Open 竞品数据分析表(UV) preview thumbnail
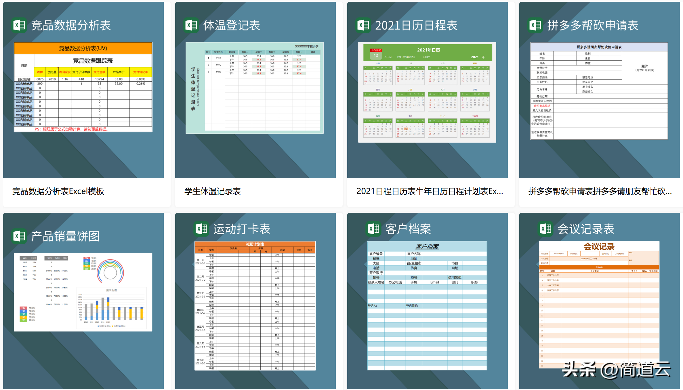Viewport: 683px width, 390px height. (83, 87)
